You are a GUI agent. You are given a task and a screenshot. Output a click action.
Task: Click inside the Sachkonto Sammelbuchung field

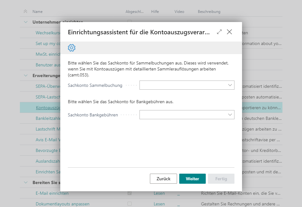[183, 85]
